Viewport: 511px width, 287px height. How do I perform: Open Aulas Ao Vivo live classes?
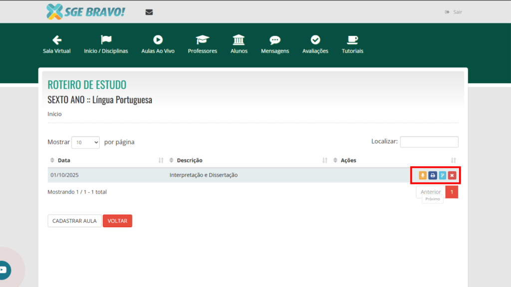coord(158,44)
